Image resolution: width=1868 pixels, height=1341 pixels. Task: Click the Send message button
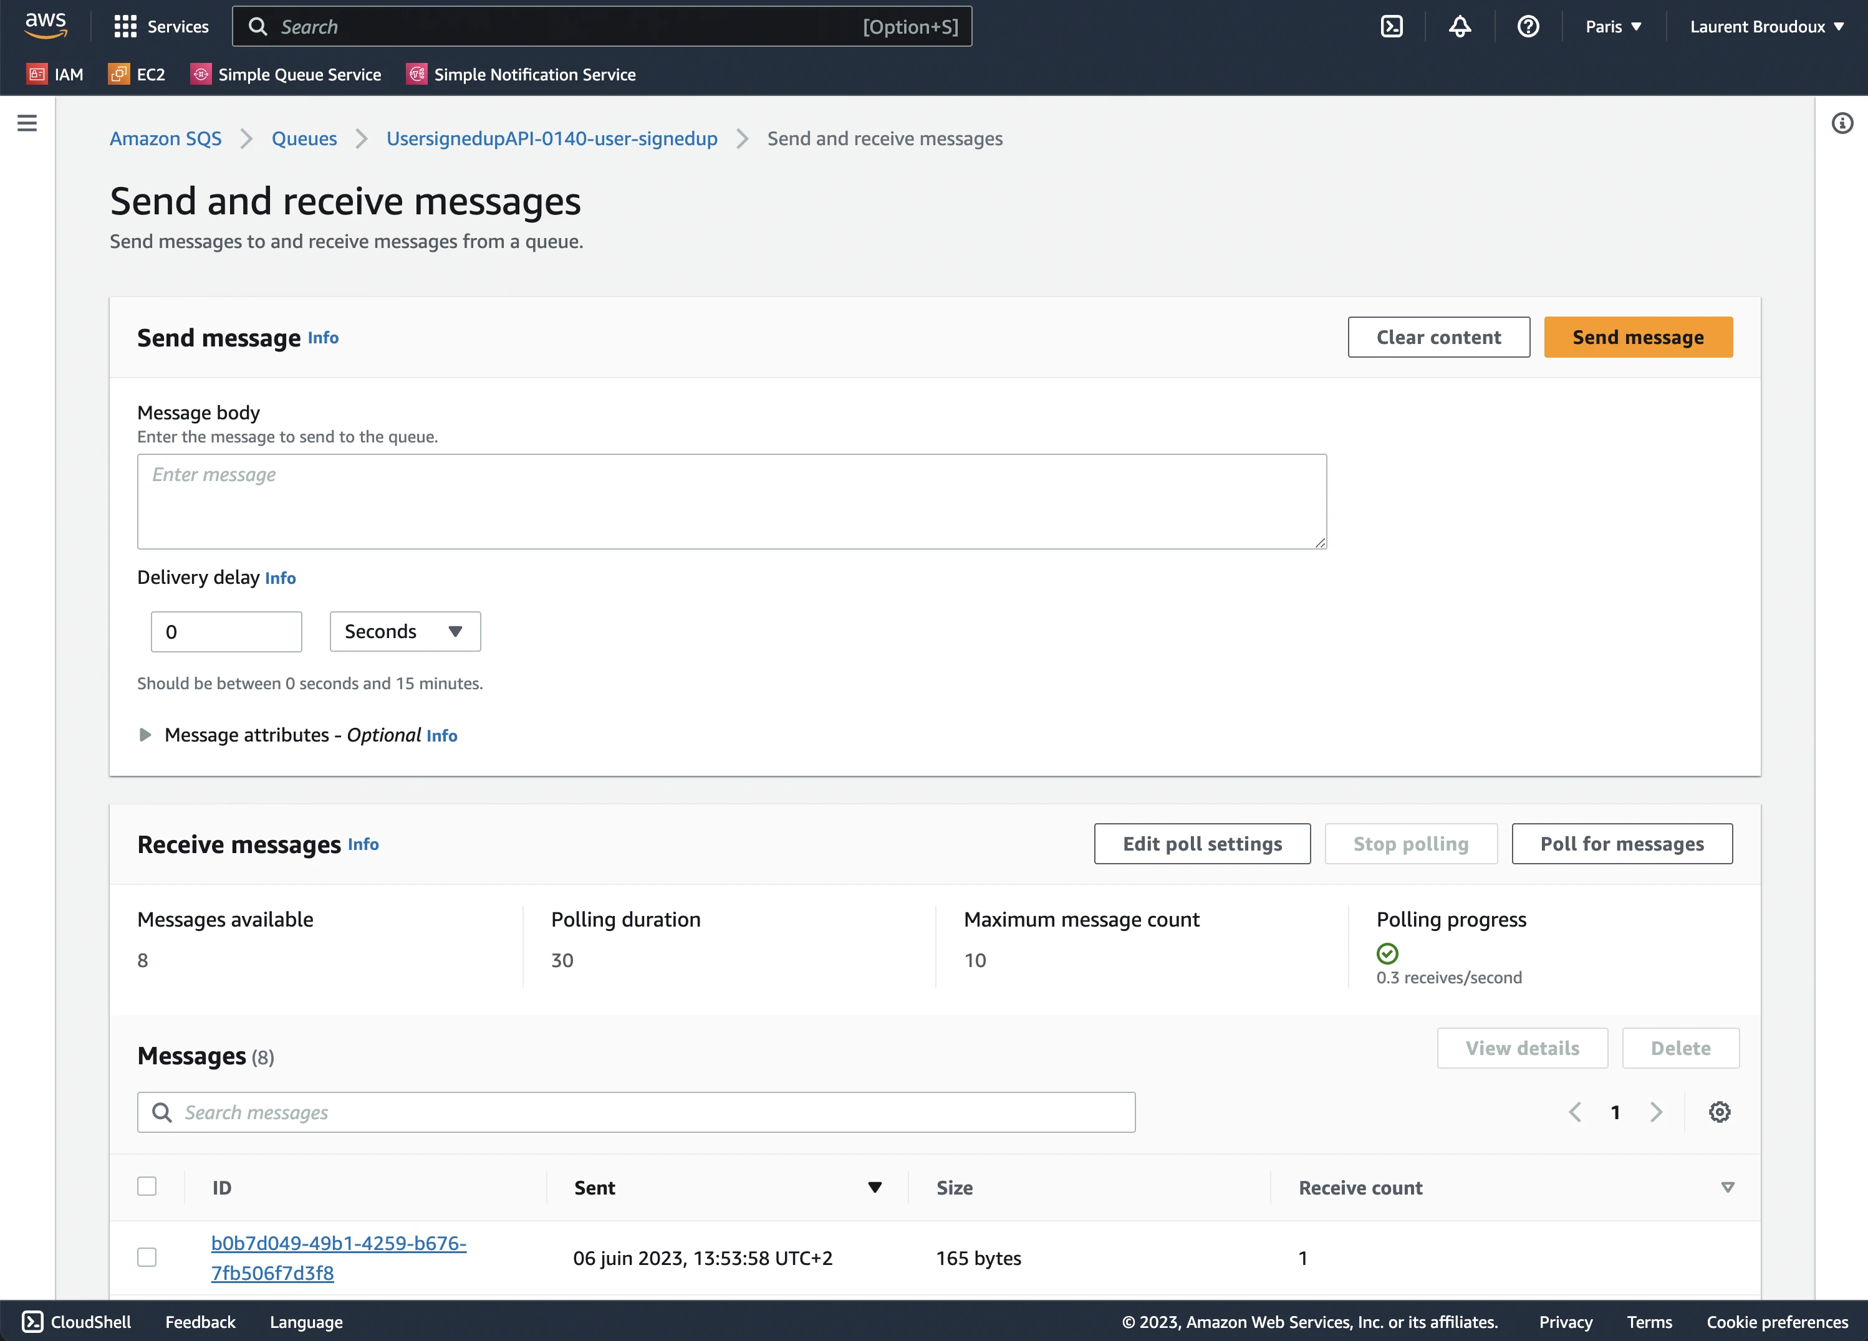(x=1637, y=336)
